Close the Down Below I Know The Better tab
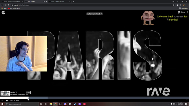This screenshot has height=106, width=189. point(23,2)
